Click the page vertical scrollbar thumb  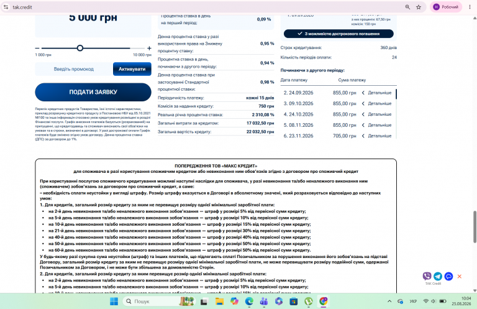tap(475, 226)
